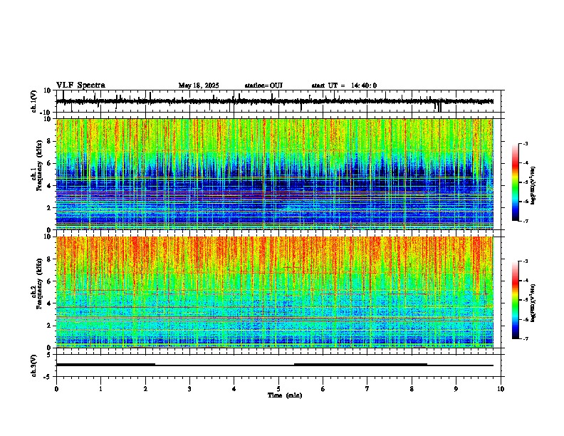
Task: Click the time axis tick label "6"
Action: (x=323, y=389)
